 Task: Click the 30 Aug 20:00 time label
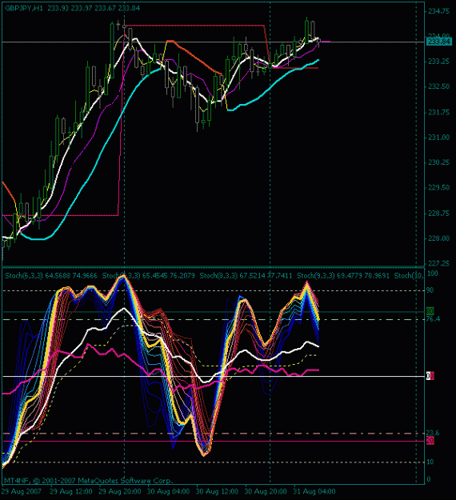click(266, 492)
